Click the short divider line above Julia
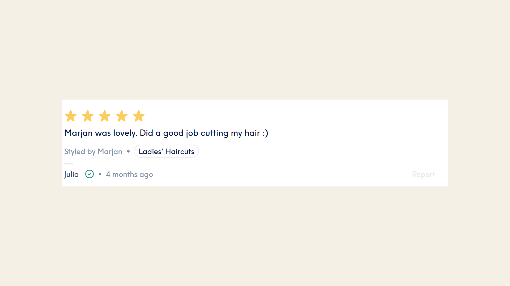 click(x=69, y=164)
